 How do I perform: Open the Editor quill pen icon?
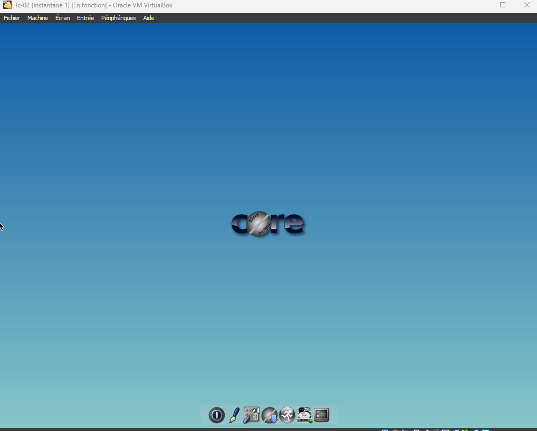tap(234, 415)
